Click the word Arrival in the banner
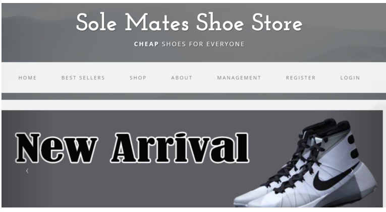This screenshot has width=386, height=212. pyautogui.click(x=180, y=148)
